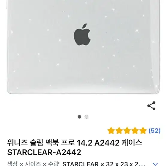Tap the 위니즈 슬림 맥북 프로 title text
This screenshot has width=166, height=166.
pos(41,143)
